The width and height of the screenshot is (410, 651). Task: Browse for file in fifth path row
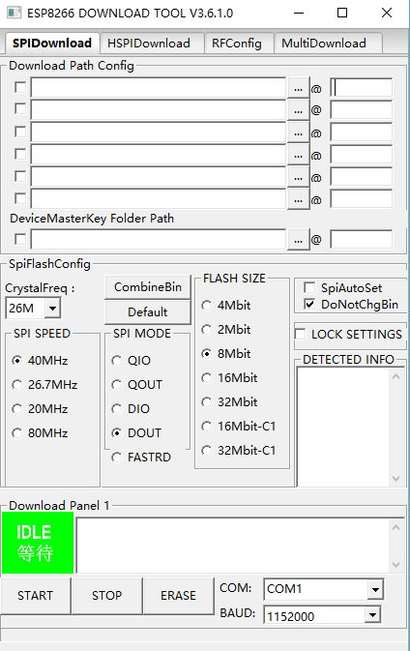pyautogui.click(x=298, y=178)
